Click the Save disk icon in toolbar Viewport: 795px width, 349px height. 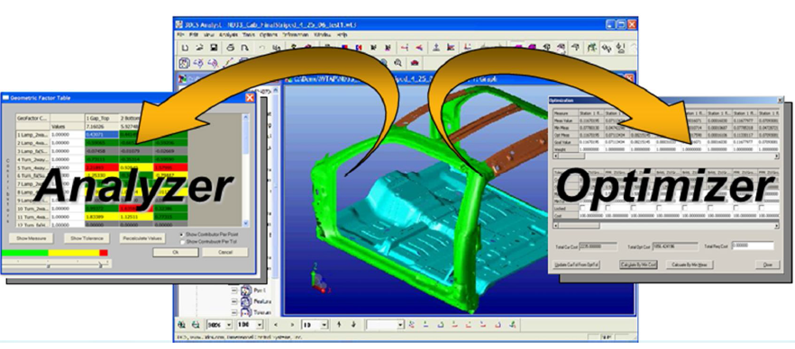tap(214, 48)
